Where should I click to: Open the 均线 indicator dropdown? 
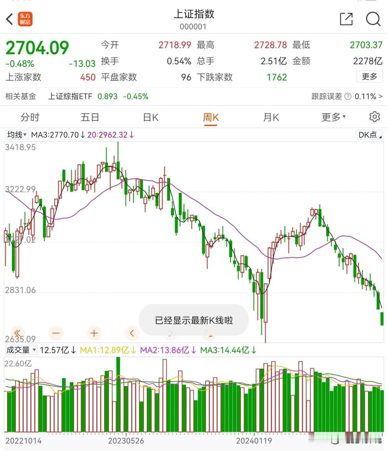pyautogui.click(x=17, y=135)
